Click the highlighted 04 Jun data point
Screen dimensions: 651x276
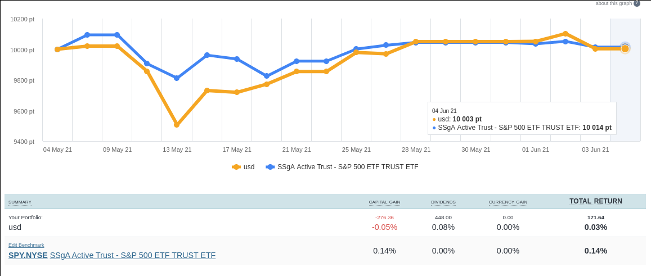(x=625, y=48)
